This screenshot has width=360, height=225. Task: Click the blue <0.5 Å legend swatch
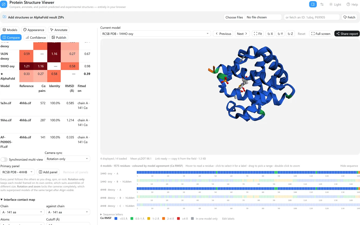tap(116, 219)
